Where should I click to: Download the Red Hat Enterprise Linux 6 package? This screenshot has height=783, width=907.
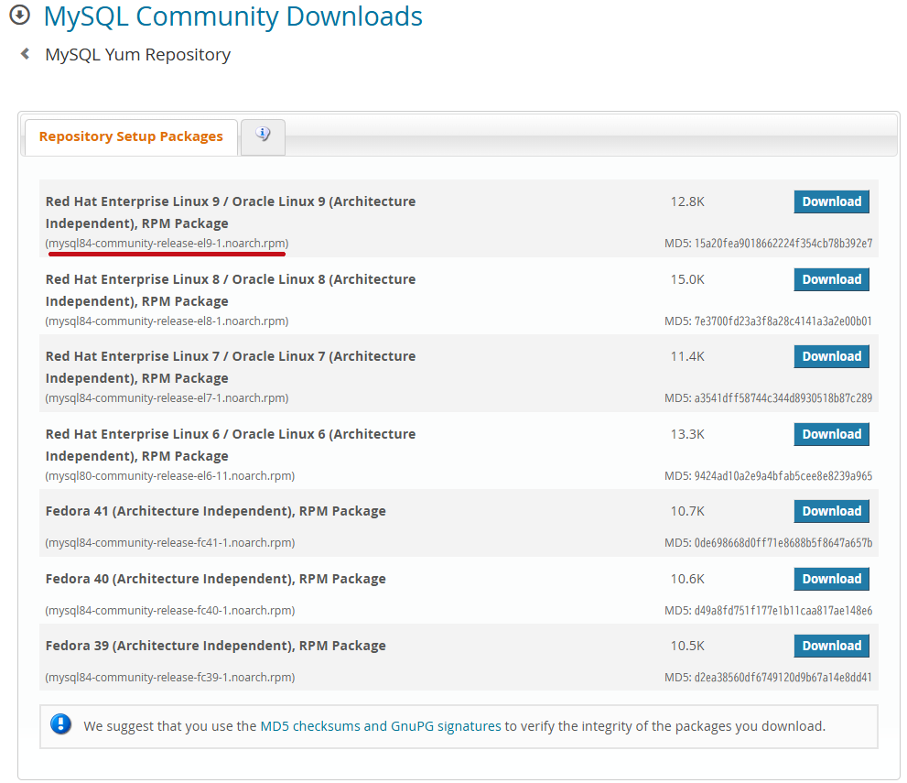(831, 434)
